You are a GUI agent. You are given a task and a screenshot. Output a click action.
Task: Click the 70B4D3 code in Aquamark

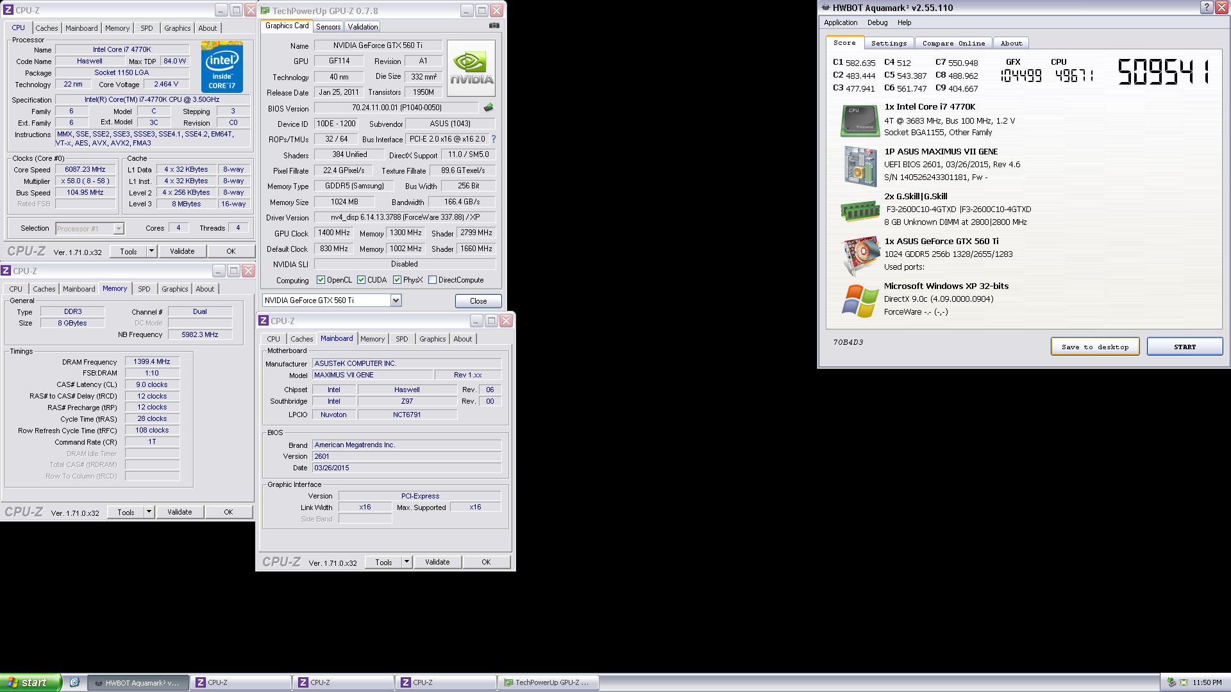(848, 342)
